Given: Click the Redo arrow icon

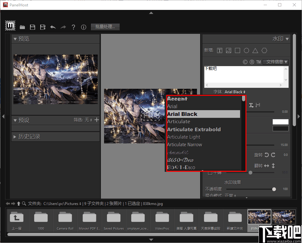Looking at the screenshot, I should click(63, 27).
